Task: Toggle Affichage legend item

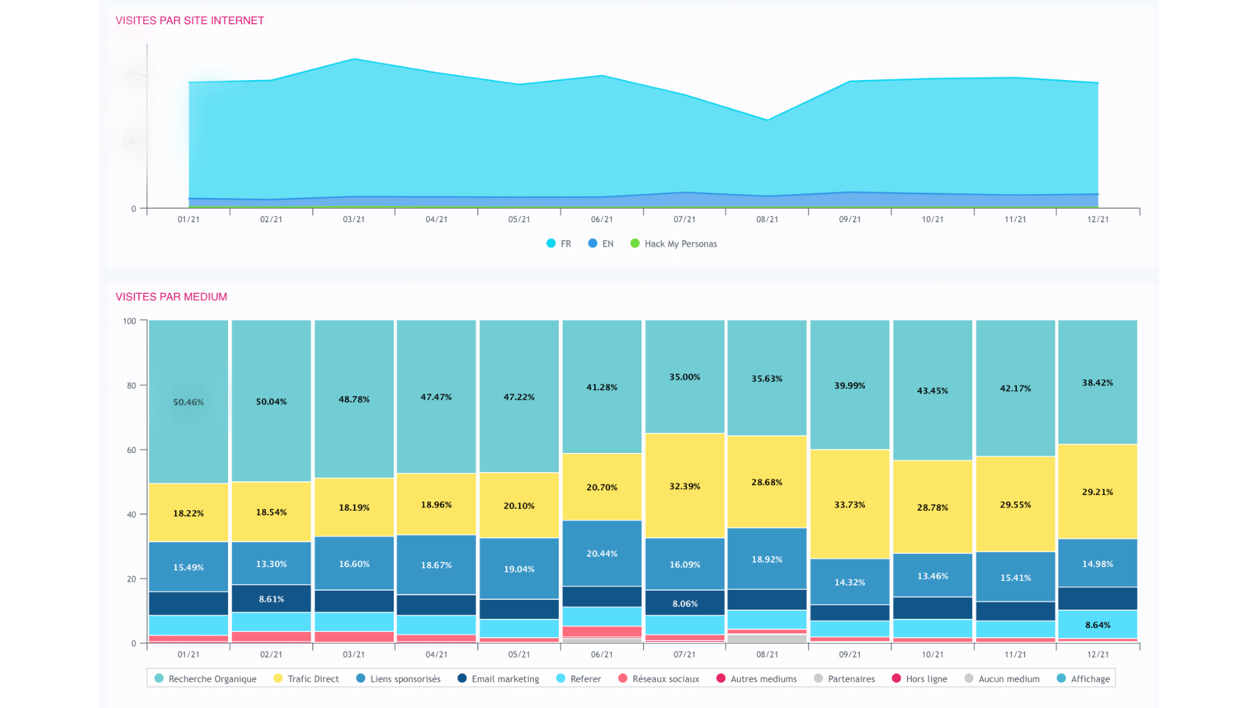Action: (x=1084, y=678)
